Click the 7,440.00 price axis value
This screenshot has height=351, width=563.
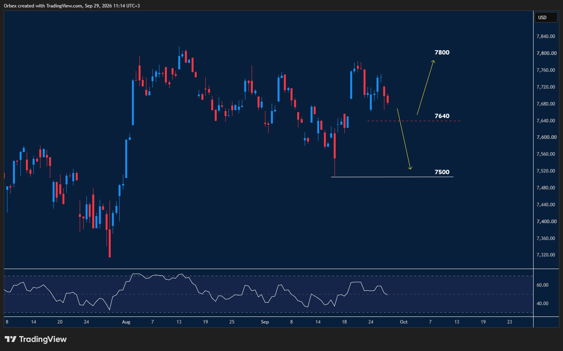(546, 205)
